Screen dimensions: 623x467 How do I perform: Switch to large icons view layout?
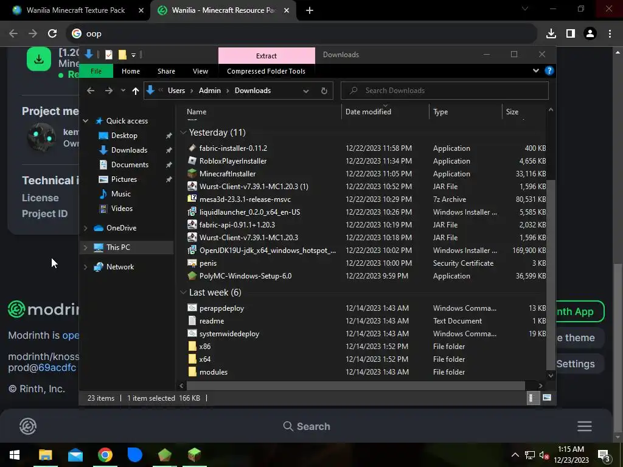click(x=547, y=398)
